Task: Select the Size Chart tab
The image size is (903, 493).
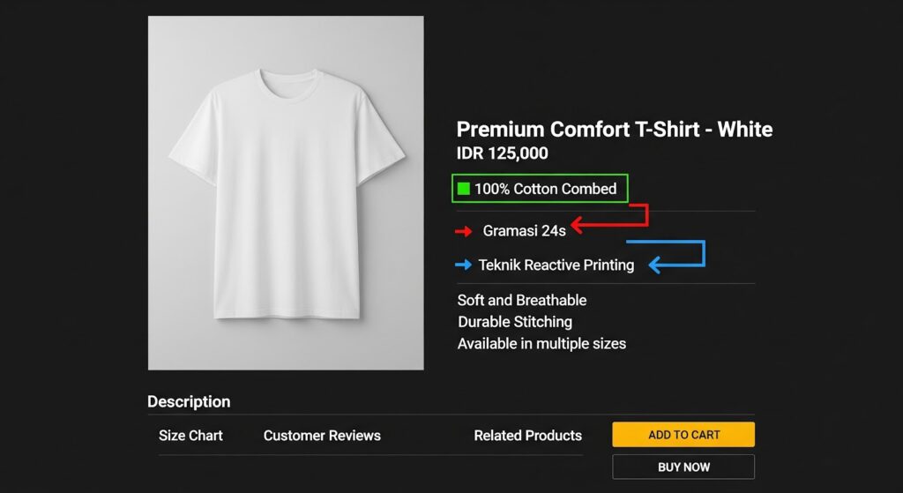Action: click(190, 436)
